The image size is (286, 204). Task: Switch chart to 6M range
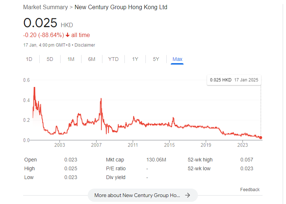click(92, 59)
